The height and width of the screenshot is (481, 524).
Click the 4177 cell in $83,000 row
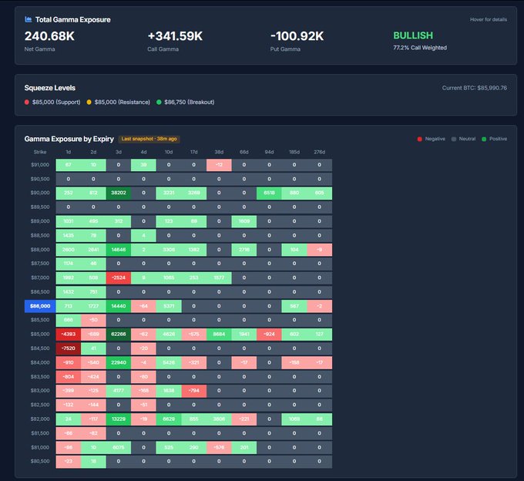119,390
